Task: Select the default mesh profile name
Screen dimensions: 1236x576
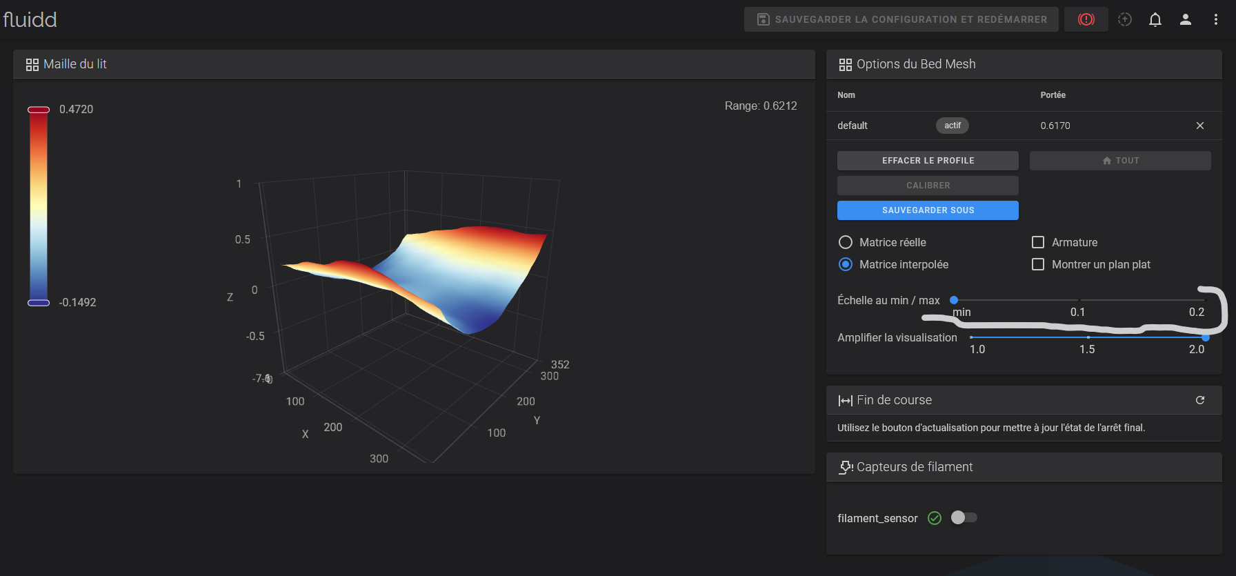Action: point(853,126)
